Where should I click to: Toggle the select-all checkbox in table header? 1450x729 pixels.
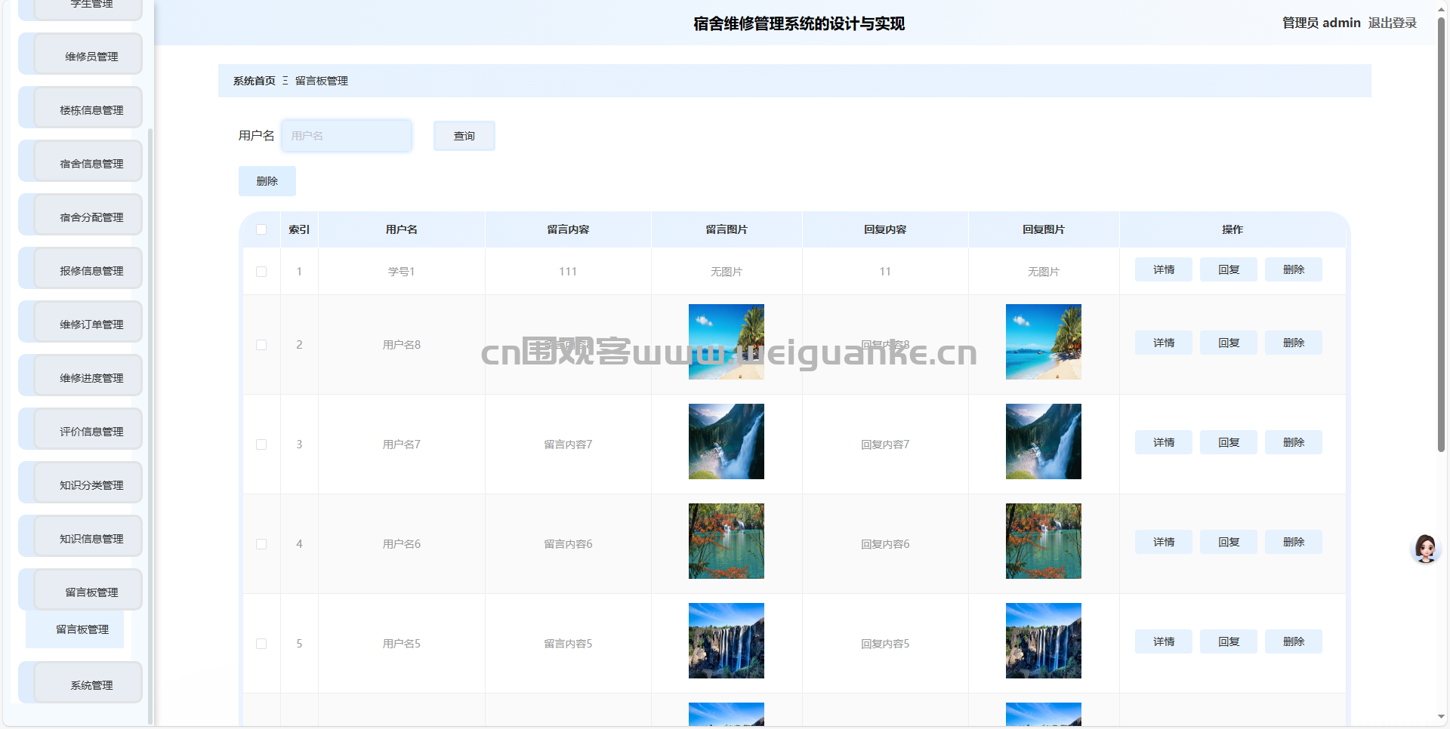[261, 229]
